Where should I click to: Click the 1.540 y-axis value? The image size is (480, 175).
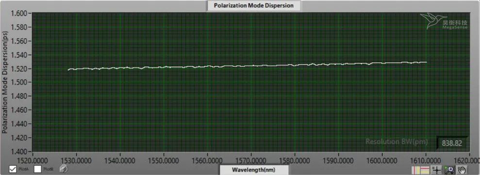pos(19,55)
